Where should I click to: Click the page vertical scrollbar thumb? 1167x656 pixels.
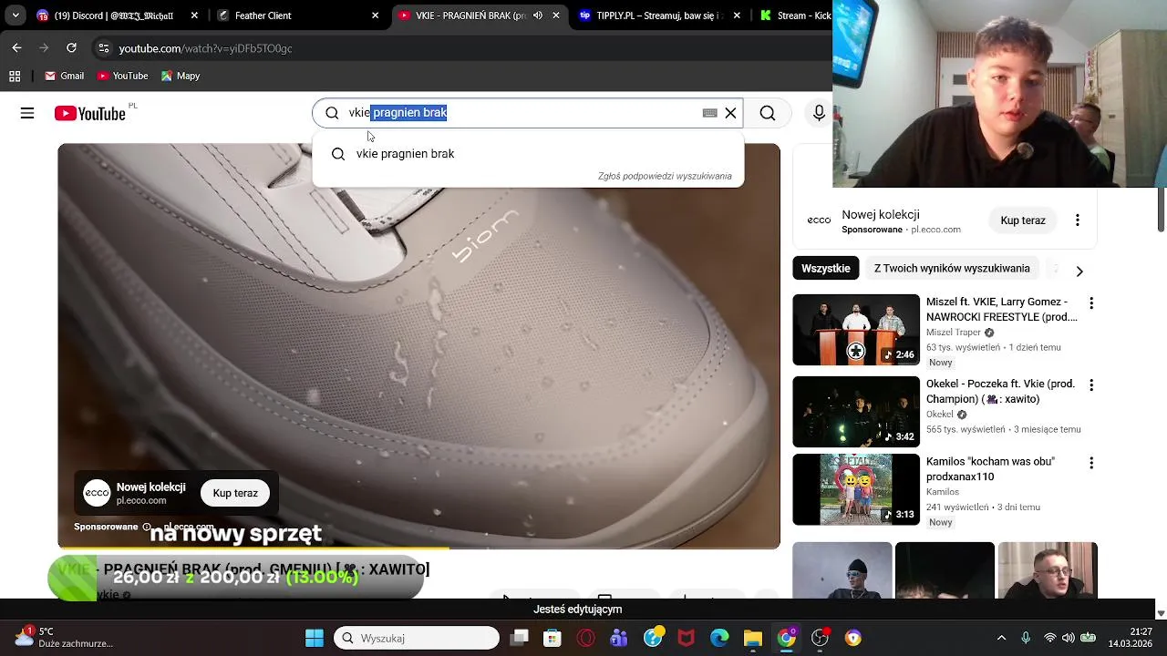pos(1161,209)
